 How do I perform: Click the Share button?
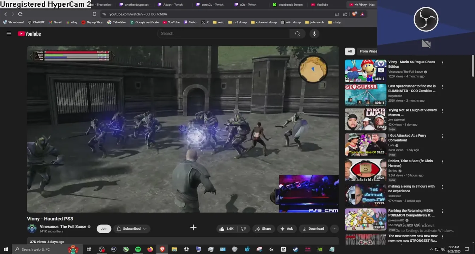(x=263, y=229)
